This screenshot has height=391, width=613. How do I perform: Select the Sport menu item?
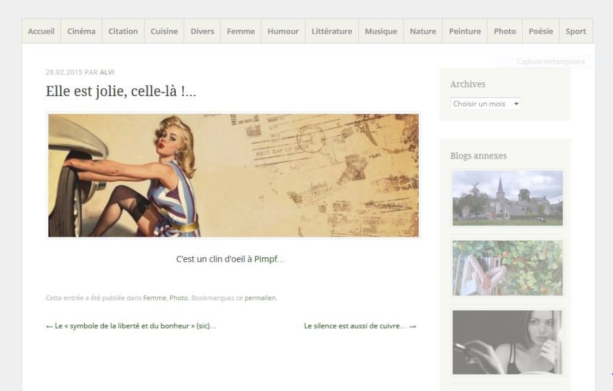coord(575,31)
